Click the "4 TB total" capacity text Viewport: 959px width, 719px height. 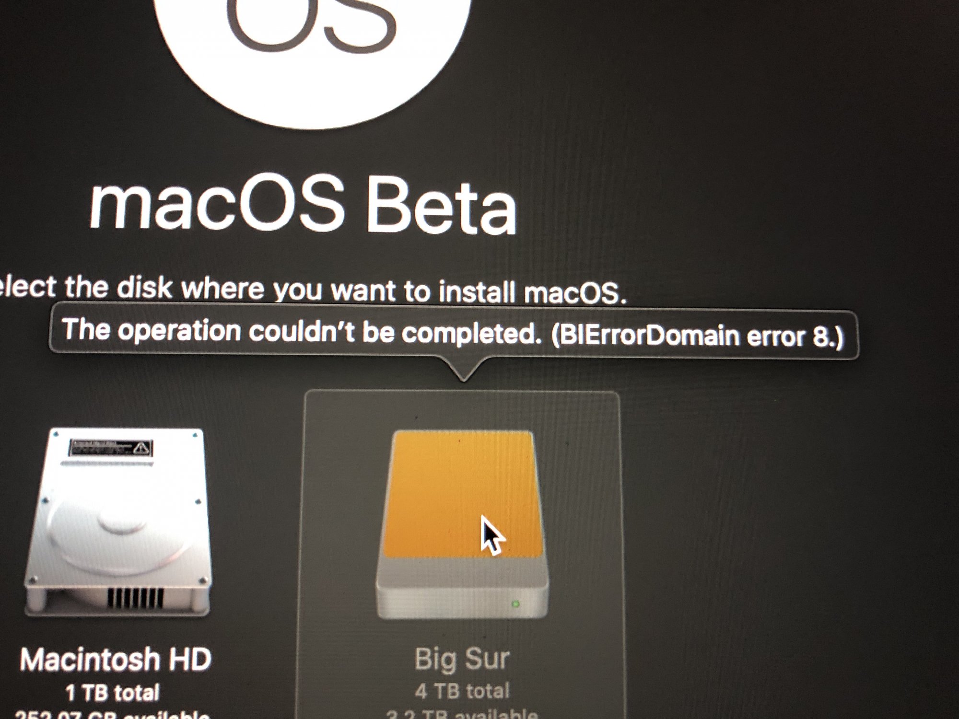pyautogui.click(x=462, y=691)
